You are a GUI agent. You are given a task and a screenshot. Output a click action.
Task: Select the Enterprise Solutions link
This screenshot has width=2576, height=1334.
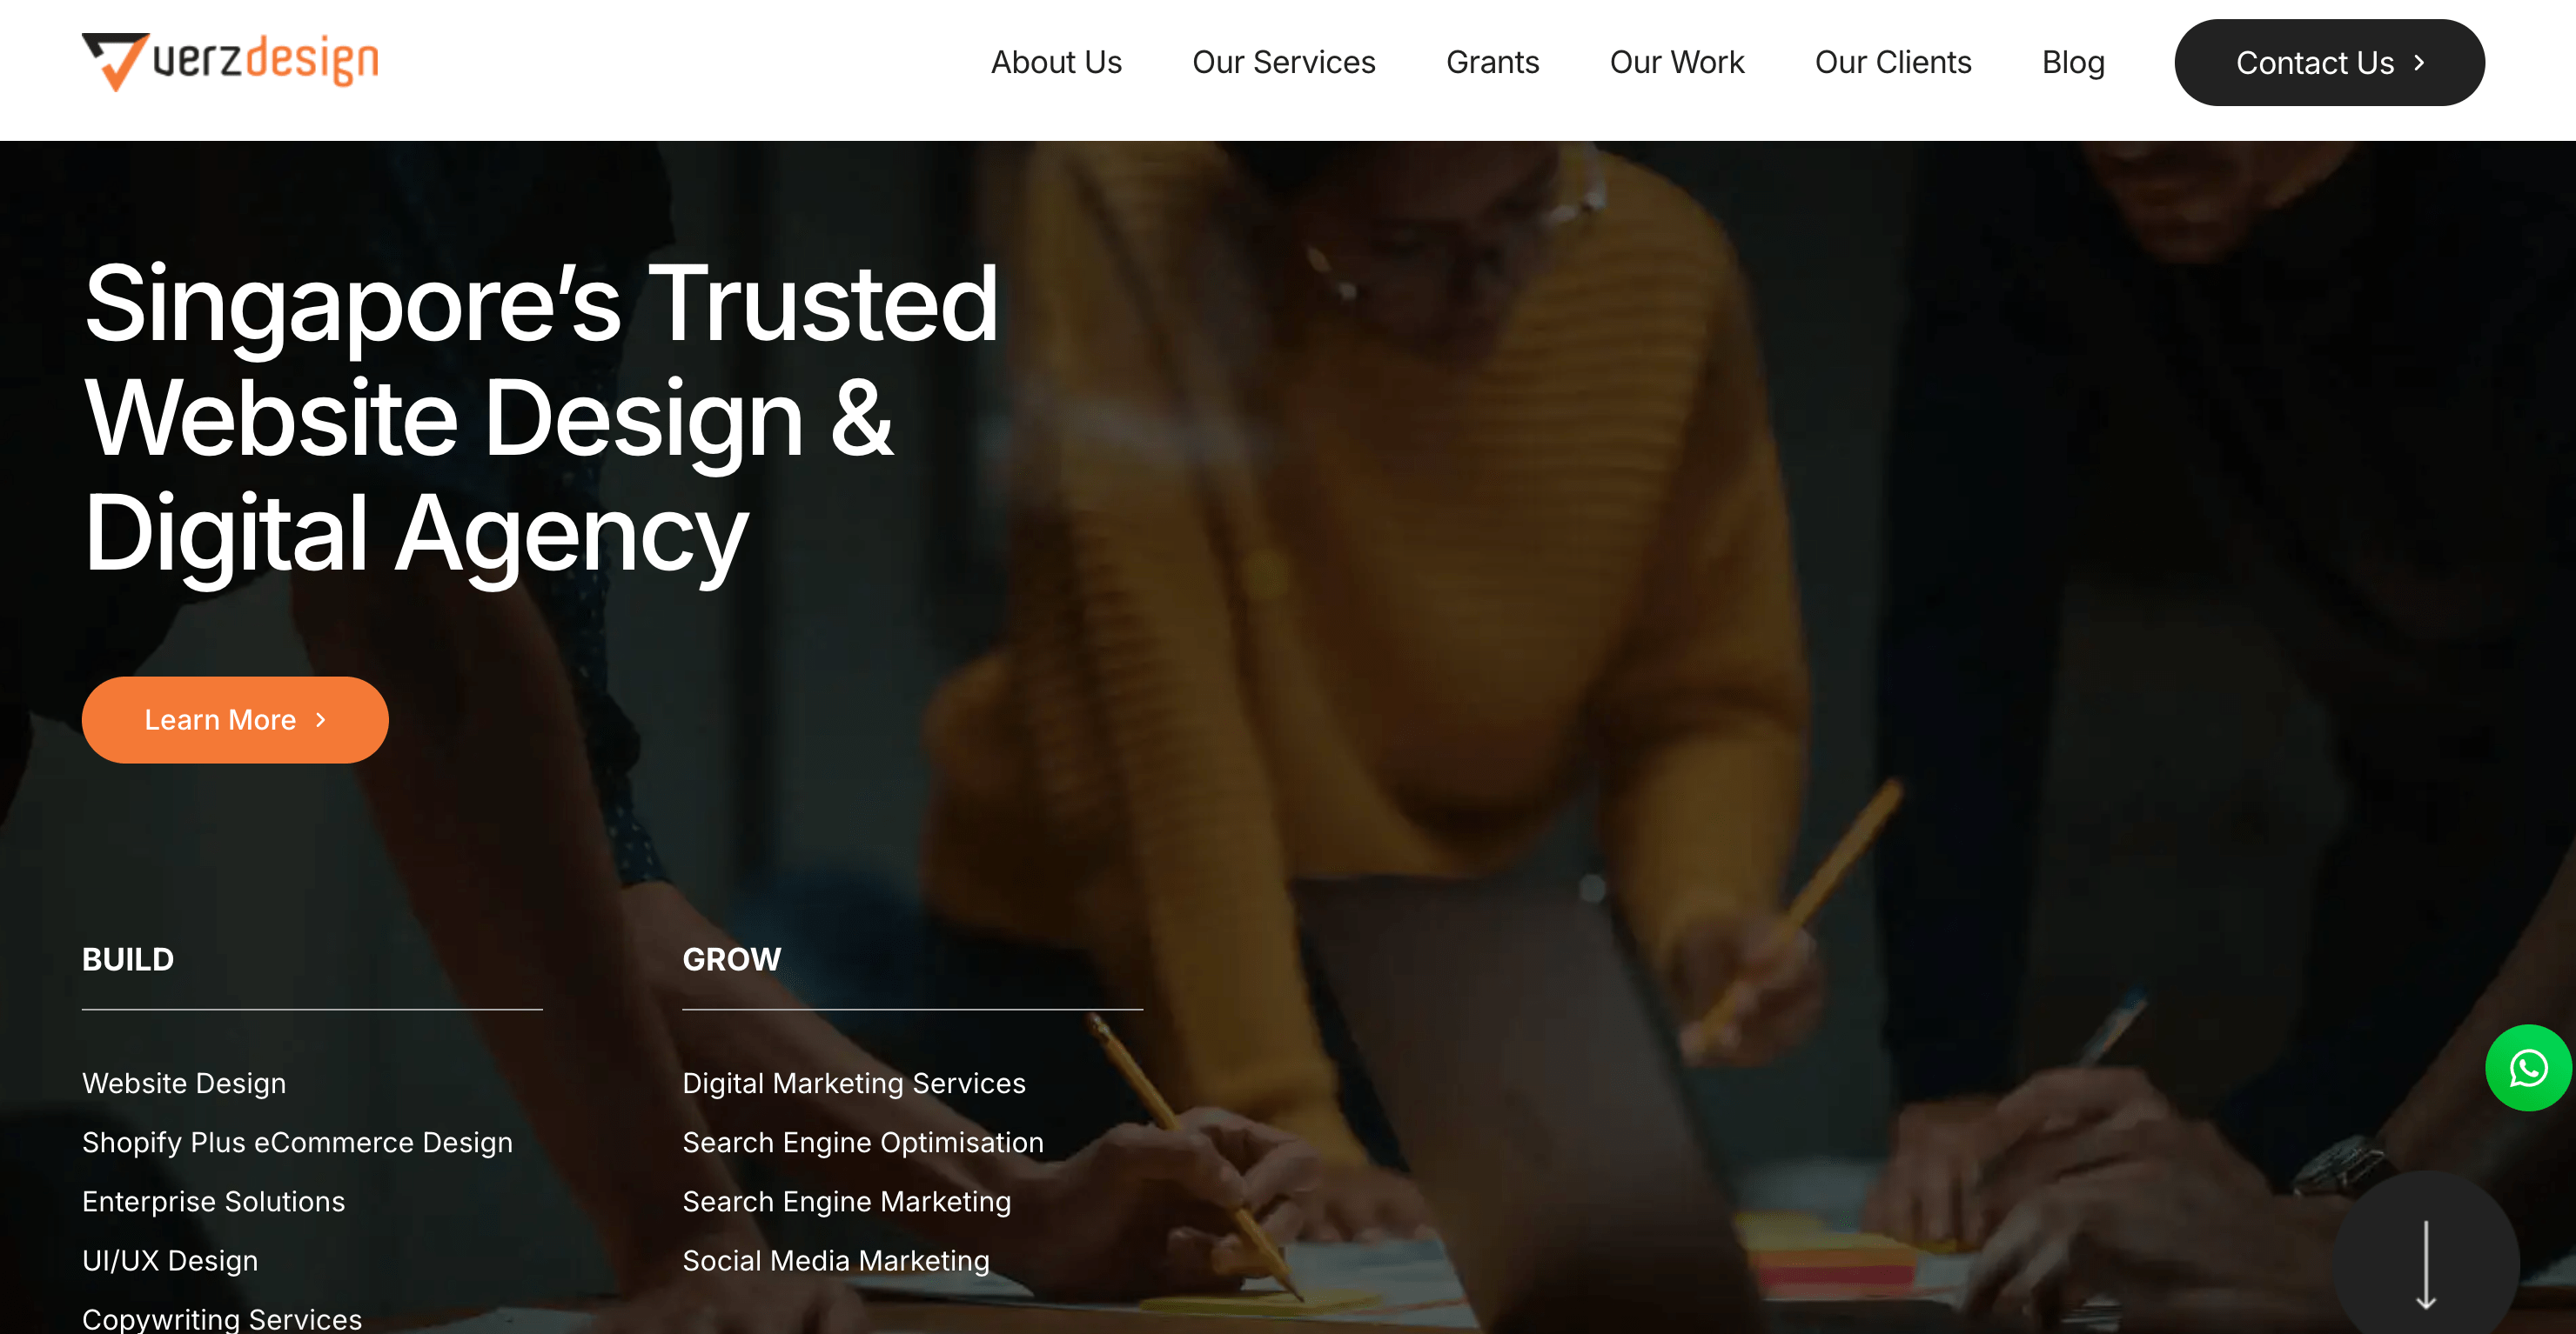[213, 1201]
